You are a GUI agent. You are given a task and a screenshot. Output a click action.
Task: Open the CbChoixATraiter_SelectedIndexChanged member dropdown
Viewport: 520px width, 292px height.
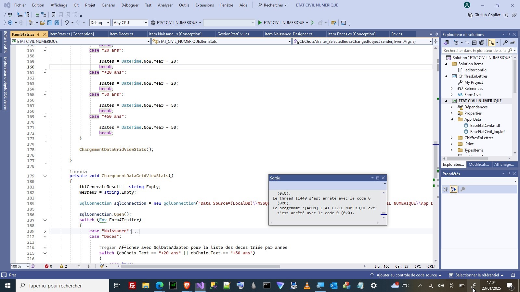[x=362, y=42]
